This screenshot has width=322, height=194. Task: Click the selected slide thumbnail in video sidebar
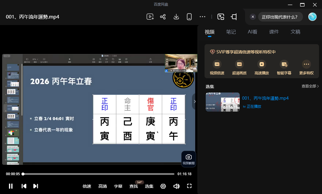[x=13, y=108]
